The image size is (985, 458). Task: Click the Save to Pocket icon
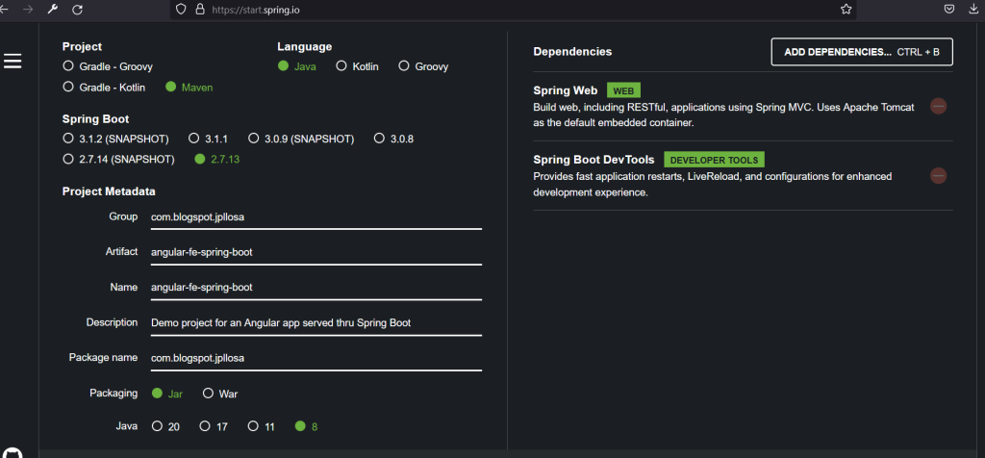click(x=948, y=9)
